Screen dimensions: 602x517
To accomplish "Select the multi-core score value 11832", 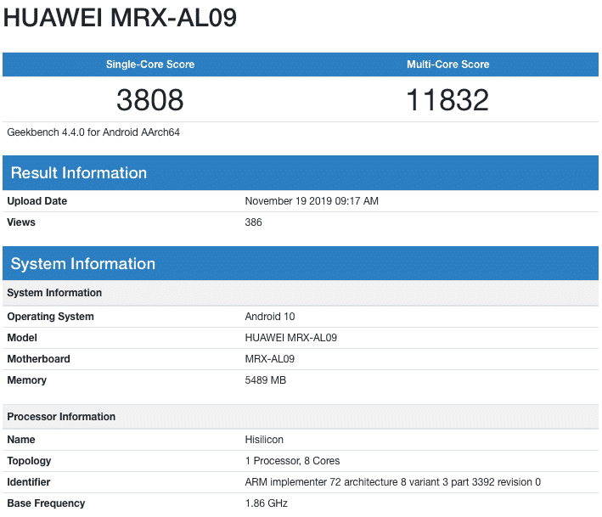I will pyautogui.click(x=447, y=100).
